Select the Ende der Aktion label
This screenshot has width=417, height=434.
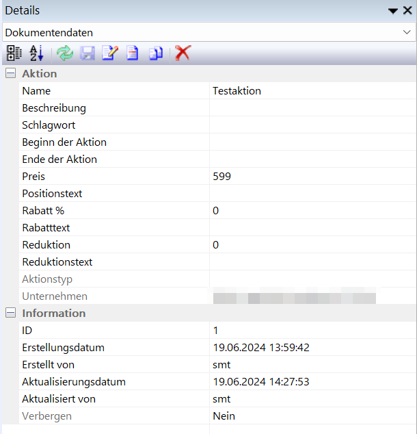pos(59,159)
